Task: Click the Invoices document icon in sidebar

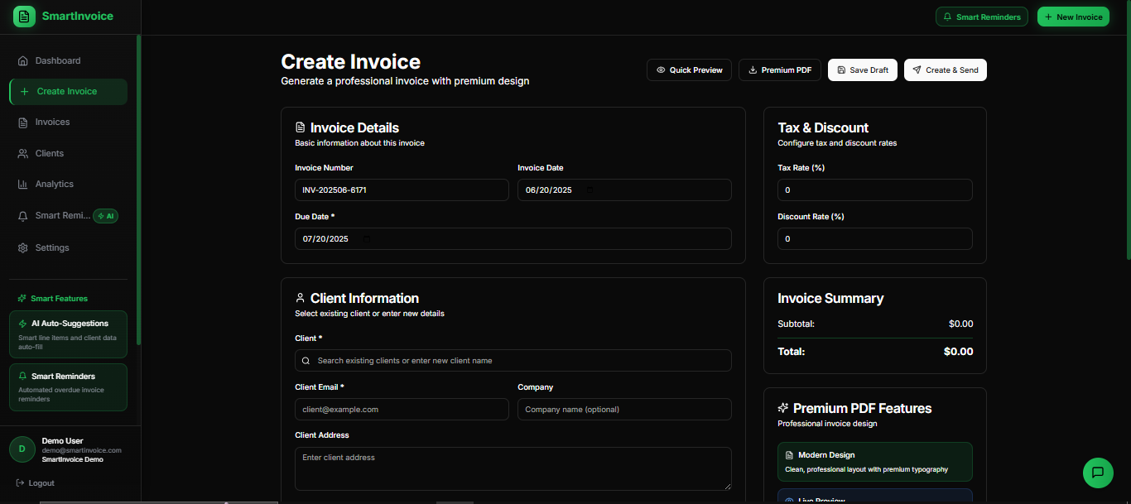Action: pos(23,122)
